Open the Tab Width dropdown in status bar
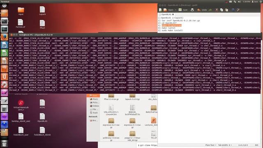The image size is (263, 148). coord(225,145)
